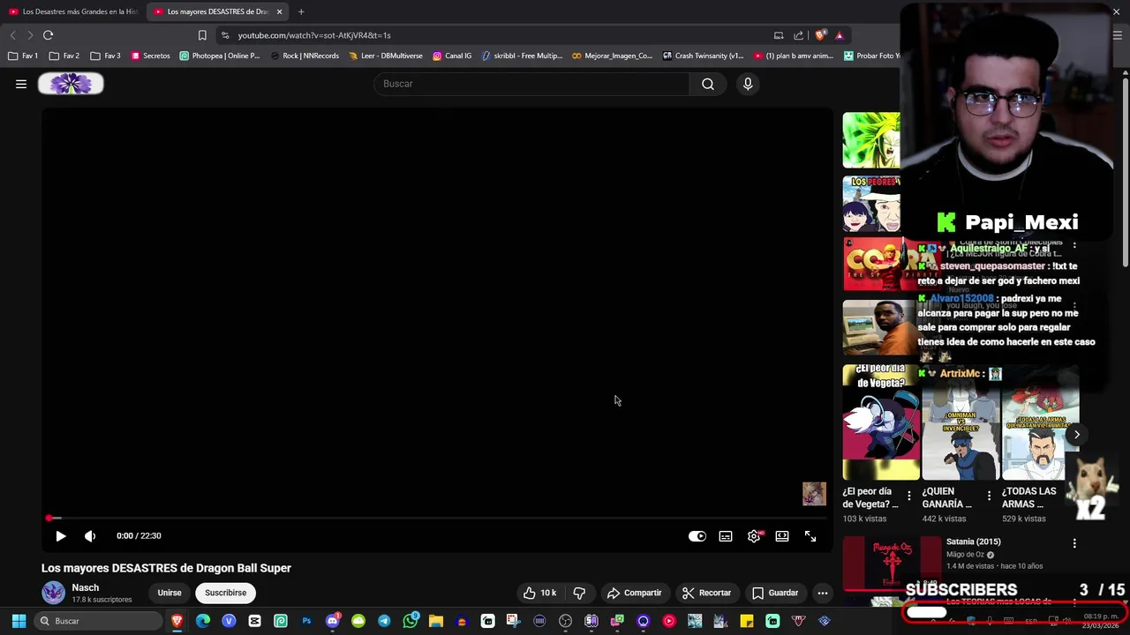Open Microsoft Edge from the taskbar
The width and height of the screenshot is (1130, 635).
coord(203,621)
